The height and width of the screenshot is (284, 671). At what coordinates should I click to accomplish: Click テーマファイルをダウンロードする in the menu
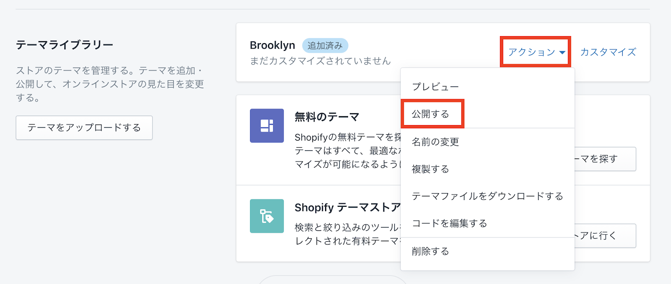click(487, 196)
